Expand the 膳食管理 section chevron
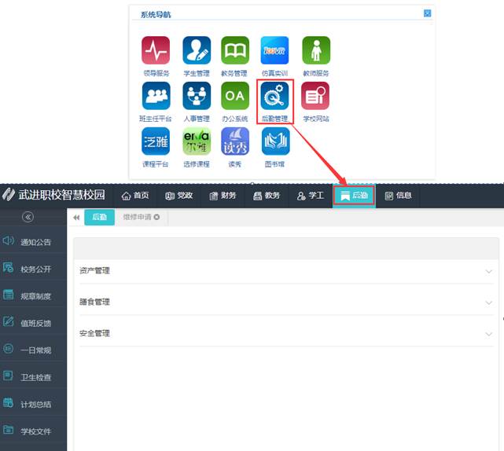 (x=488, y=302)
